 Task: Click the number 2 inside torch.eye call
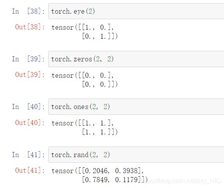click(x=91, y=11)
